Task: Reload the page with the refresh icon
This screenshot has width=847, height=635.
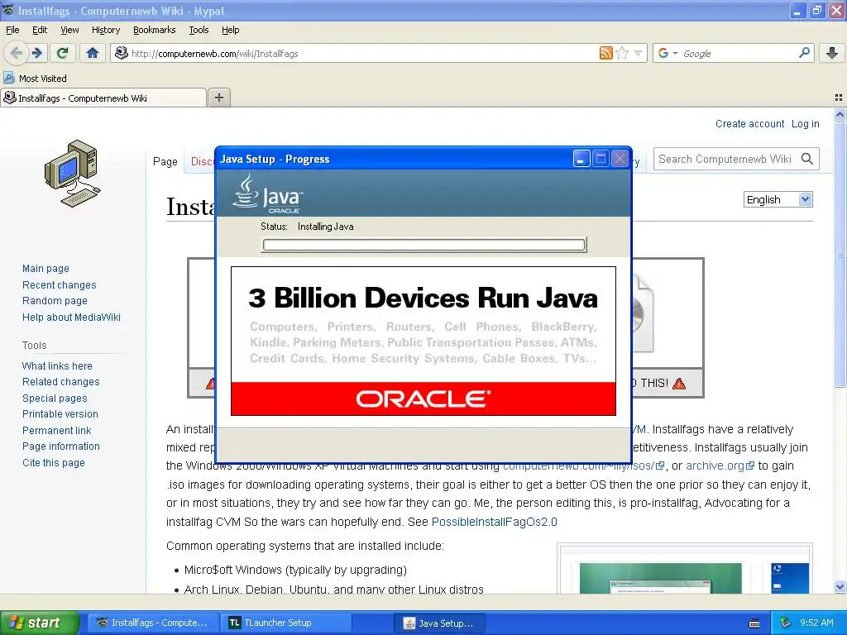Action: click(x=63, y=53)
